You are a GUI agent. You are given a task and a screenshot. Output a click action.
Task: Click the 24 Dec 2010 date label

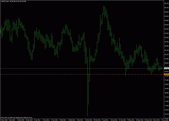coord(29,120)
